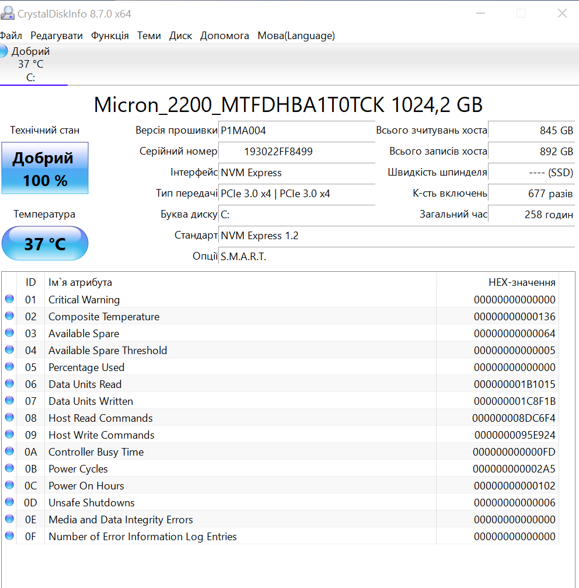Open the Мова(Language) menu
Viewport: 579px width, 588px height.
tap(296, 36)
